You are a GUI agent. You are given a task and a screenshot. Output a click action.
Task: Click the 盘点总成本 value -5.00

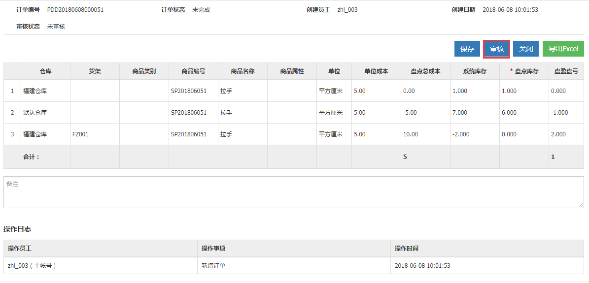[425, 113]
